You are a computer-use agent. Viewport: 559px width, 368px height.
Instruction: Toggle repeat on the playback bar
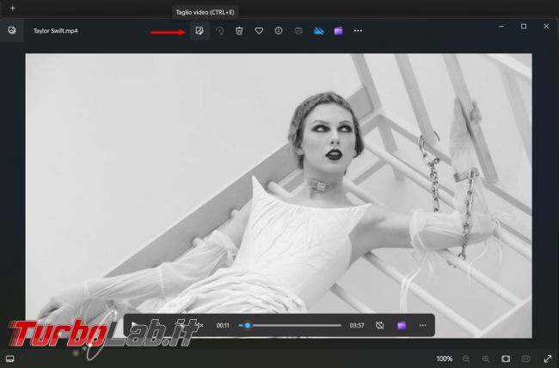click(379, 325)
